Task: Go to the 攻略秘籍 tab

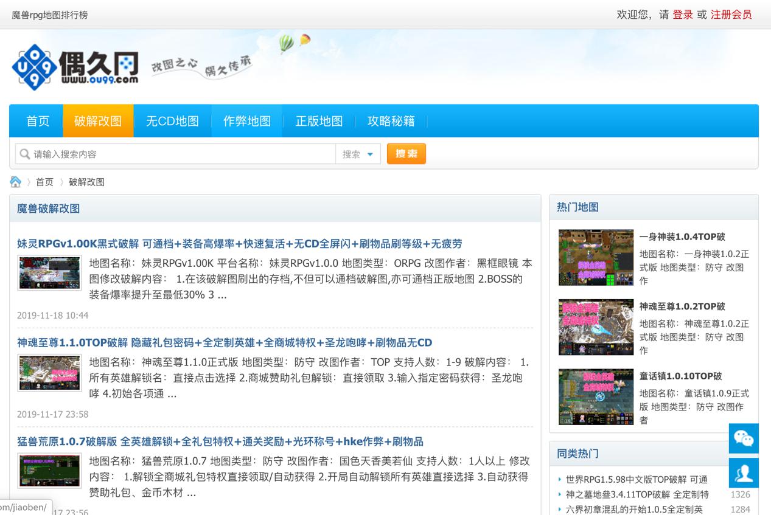Action: pos(391,121)
